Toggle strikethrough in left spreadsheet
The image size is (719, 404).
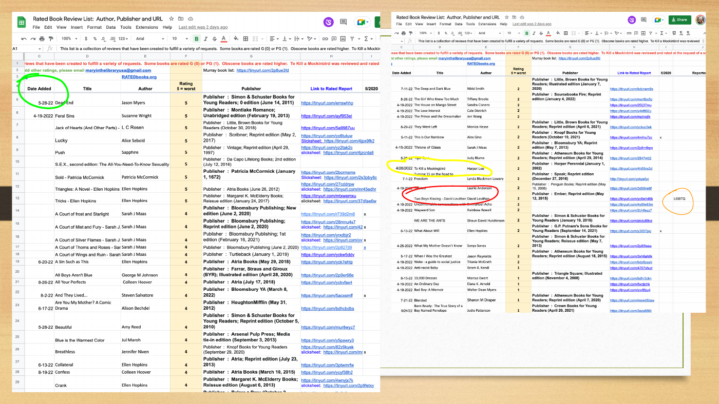214,38
